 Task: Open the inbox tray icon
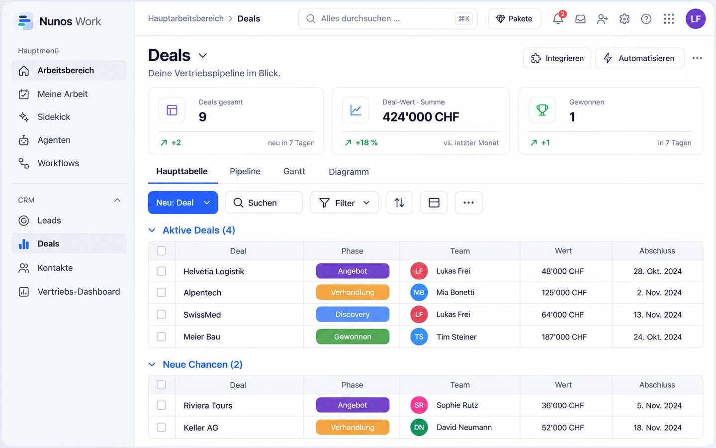coord(580,19)
